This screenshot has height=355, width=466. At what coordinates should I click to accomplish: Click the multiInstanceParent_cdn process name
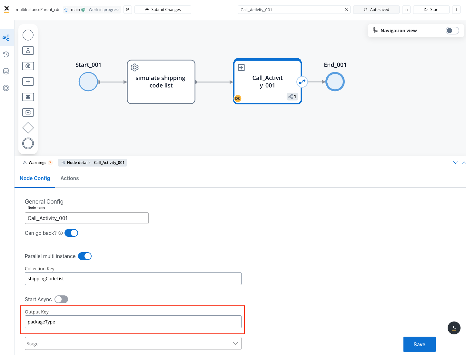point(38,10)
